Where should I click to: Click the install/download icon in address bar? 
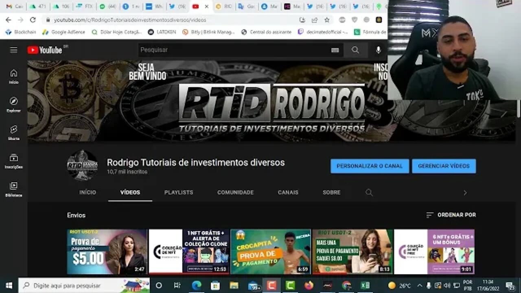[302, 20]
